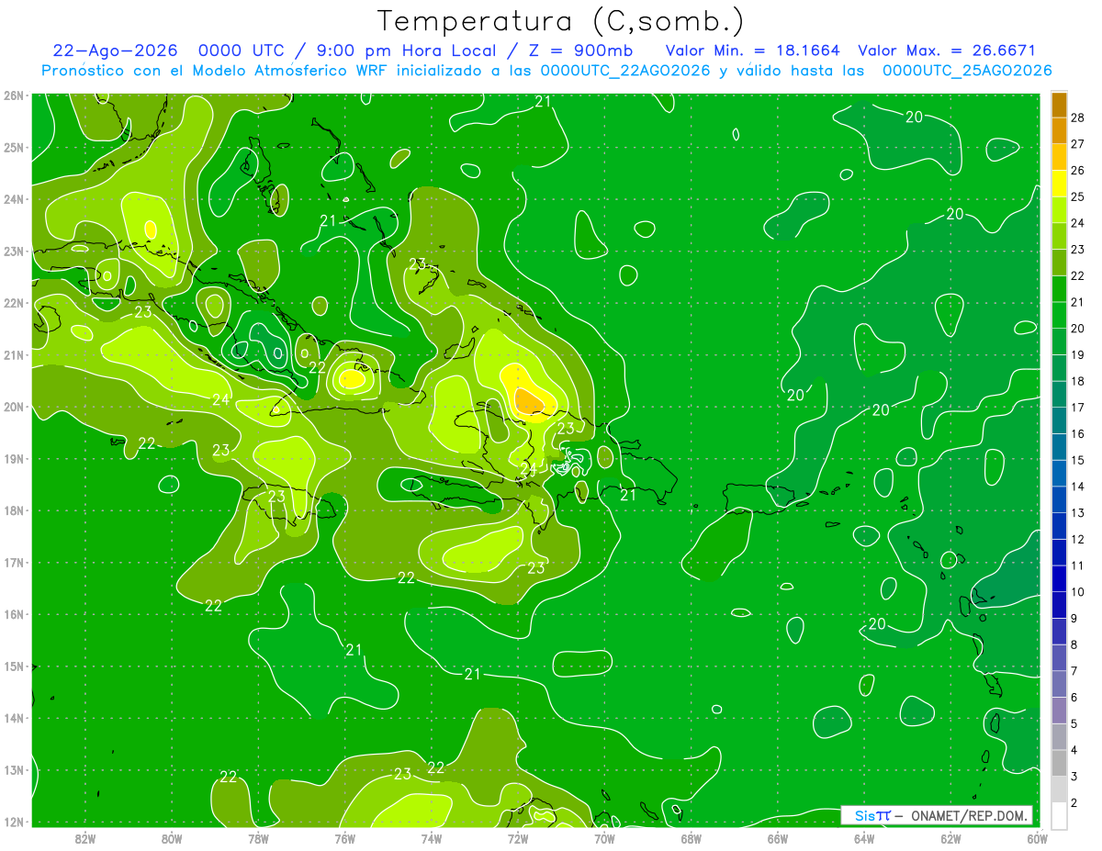The image size is (1102, 851).
Task: Click the '21N' latitude axis label
Action: pos(14,355)
